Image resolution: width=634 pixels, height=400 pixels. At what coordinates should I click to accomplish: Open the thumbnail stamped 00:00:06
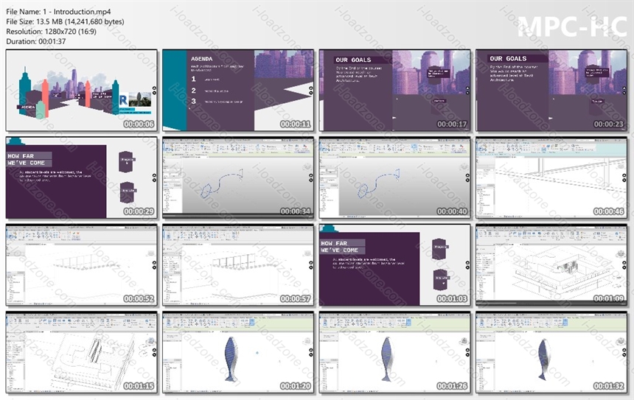[x=82, y=90]
